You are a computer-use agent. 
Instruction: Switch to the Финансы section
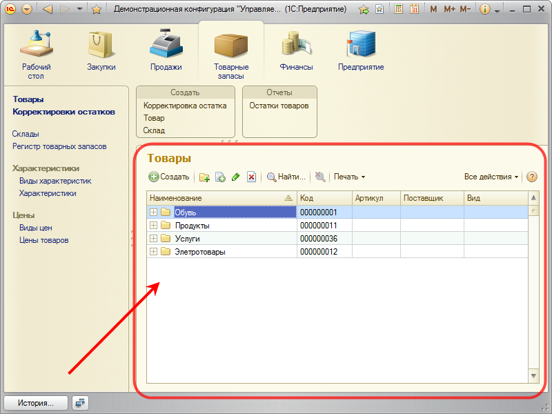click(297, 52)
